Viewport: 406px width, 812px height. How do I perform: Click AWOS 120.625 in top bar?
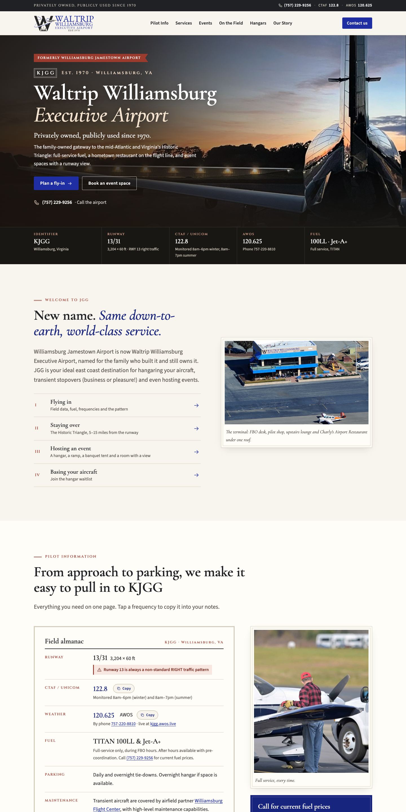(359, 5)
